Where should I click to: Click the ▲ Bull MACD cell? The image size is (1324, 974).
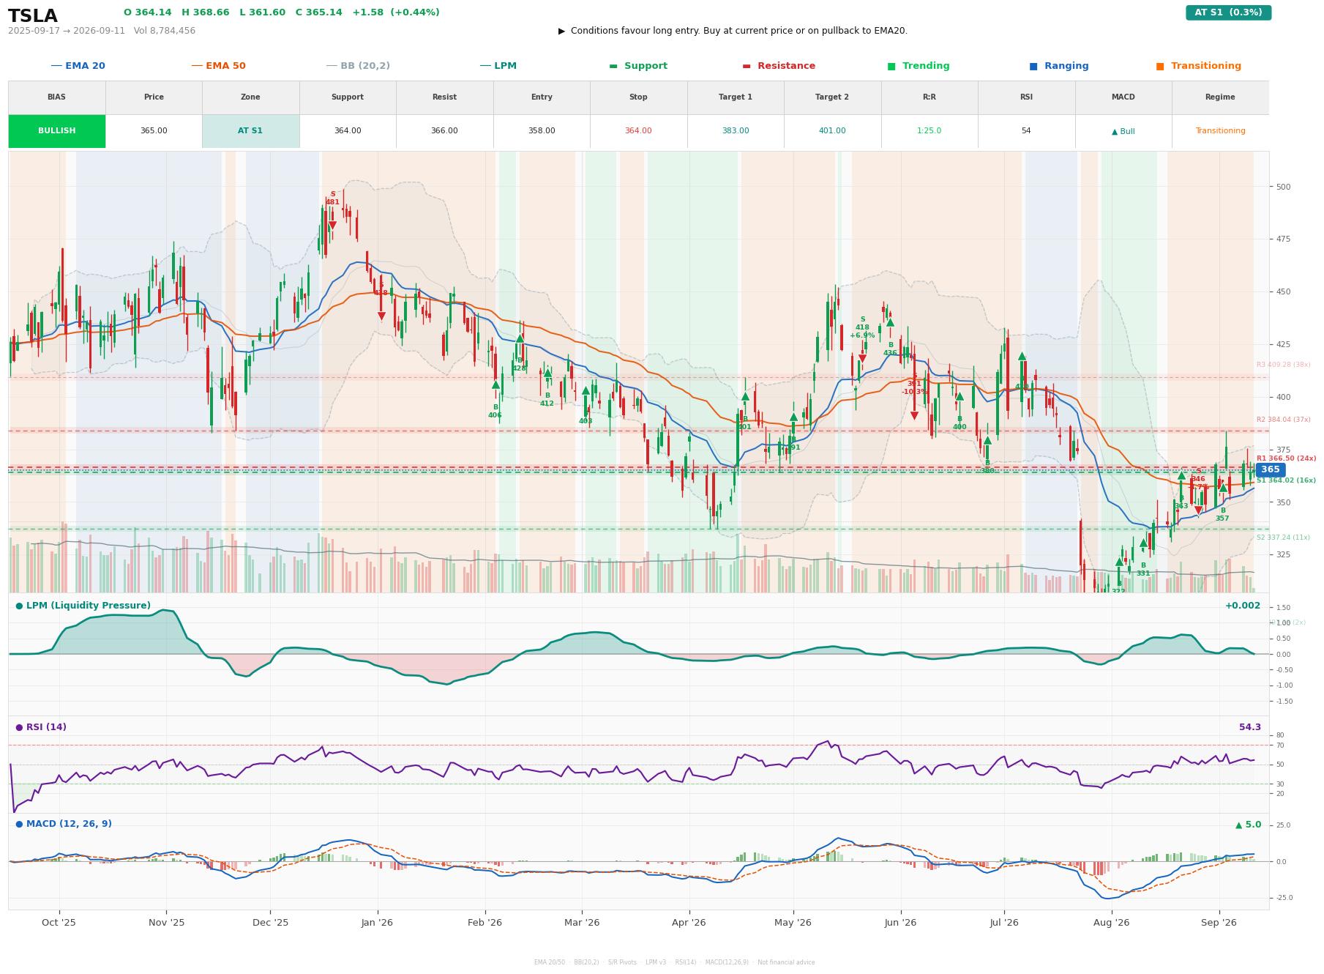pyautogui.click(x=1123, y=131)
